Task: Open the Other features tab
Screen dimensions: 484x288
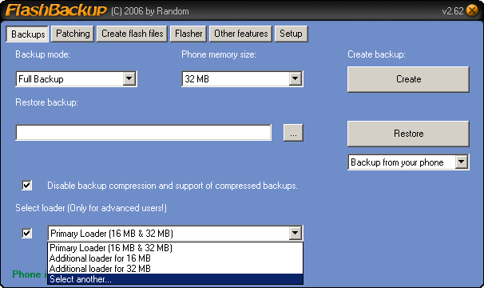Action: click(240, 34)
